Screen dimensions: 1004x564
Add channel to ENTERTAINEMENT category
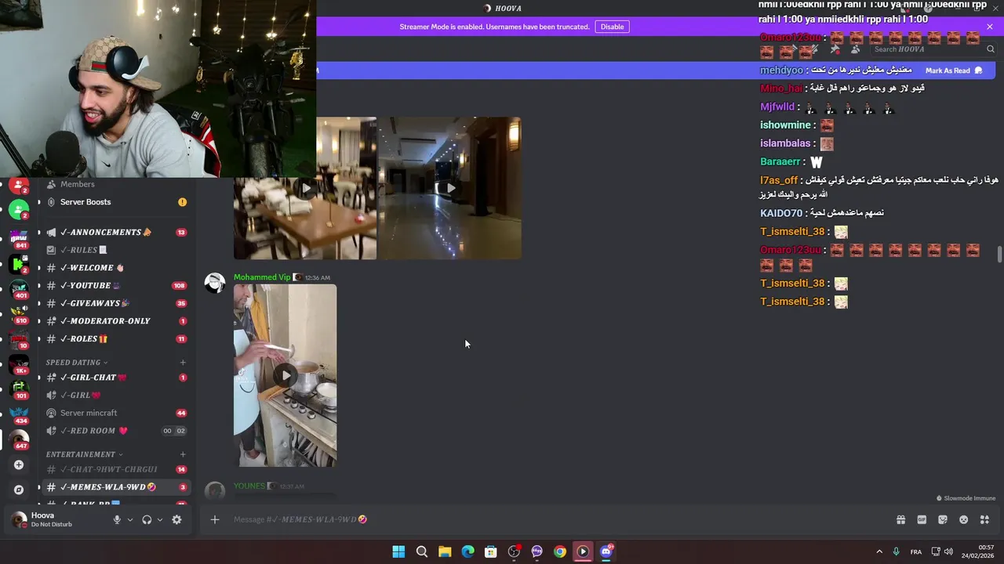click(x=183, y=454)
